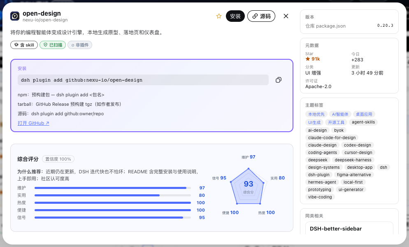
Task: Select the deepseek tag
Action: coord(318,160)
